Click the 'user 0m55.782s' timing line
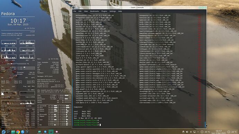 point(82,114)
